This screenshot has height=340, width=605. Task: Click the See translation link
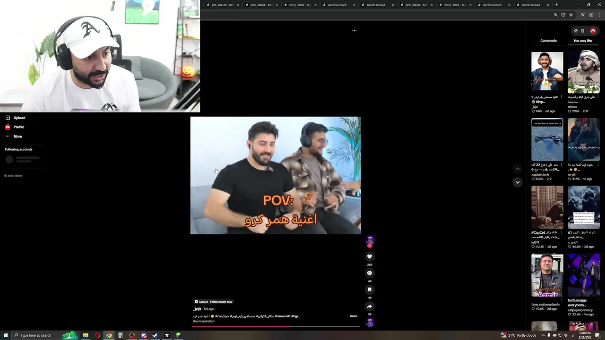204,321
